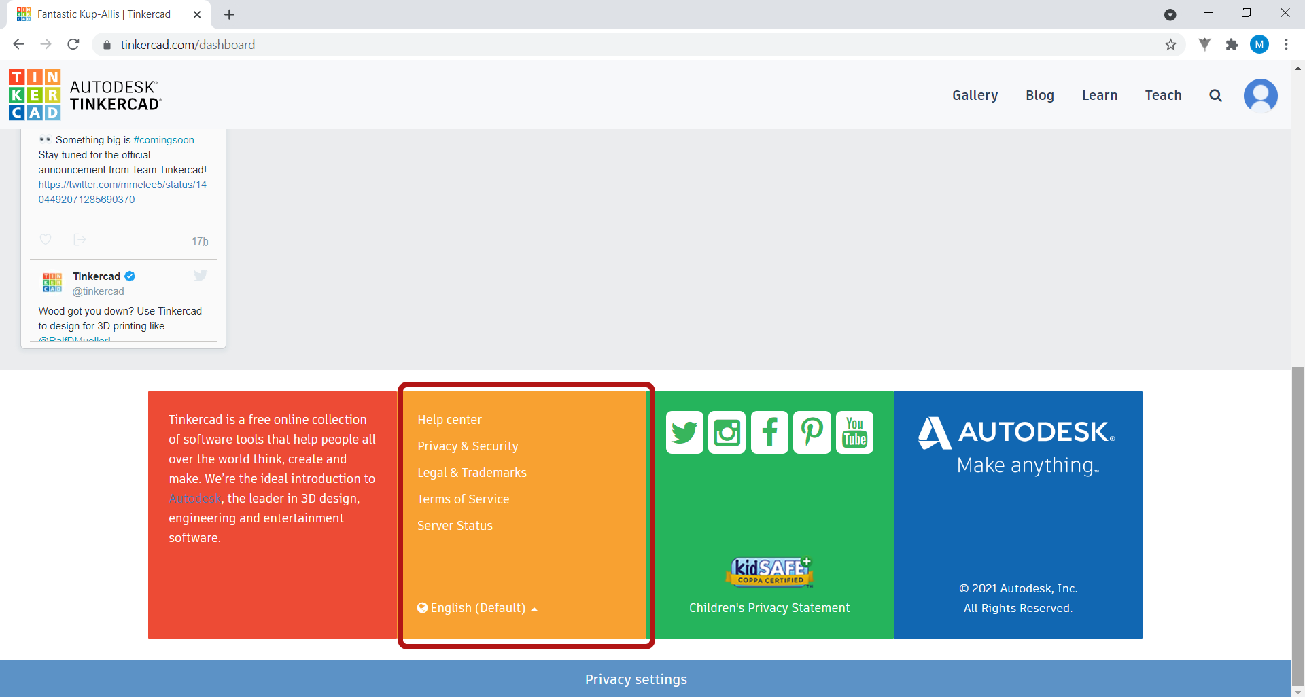Share the first tweet via arrow icon
The width and height of the screenshot is (1305, 697).
click(80, 240)
